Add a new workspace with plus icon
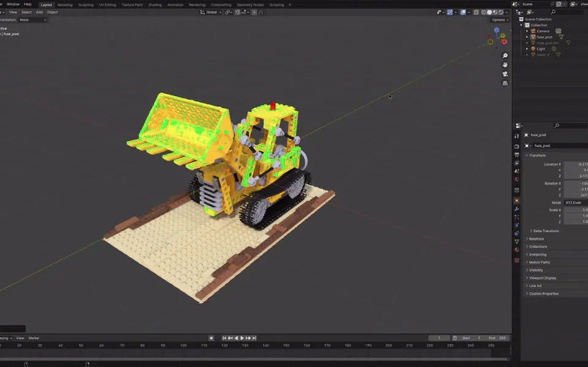588x367 pixels. tap(290, 5)
